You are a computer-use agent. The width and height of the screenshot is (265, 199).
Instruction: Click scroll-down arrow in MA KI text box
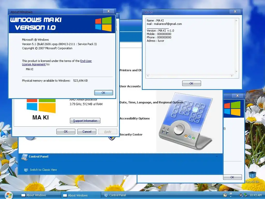236,72
